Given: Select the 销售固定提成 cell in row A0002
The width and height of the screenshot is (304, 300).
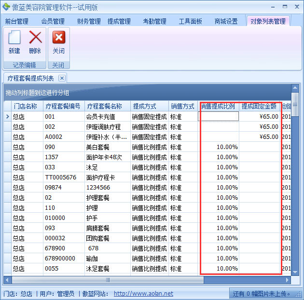Looking at the screenshot, I should [150, 137].
